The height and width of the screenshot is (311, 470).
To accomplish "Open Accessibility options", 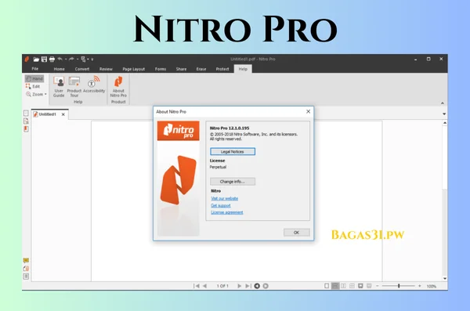I will click(x=94, y=85).
